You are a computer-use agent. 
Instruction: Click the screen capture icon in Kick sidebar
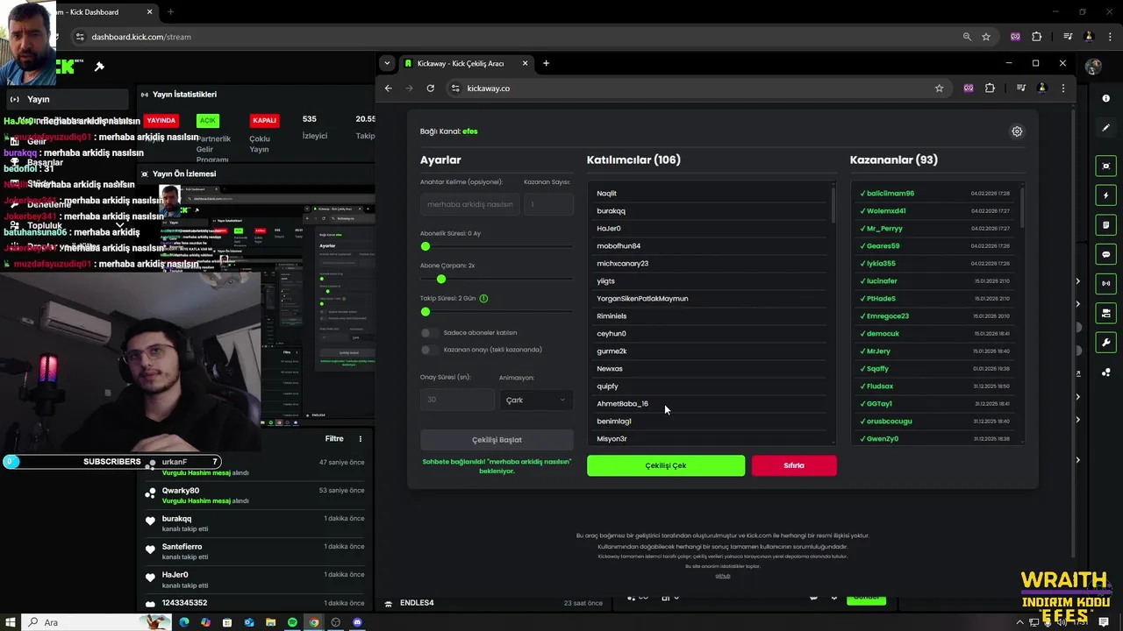point(1105,167)
